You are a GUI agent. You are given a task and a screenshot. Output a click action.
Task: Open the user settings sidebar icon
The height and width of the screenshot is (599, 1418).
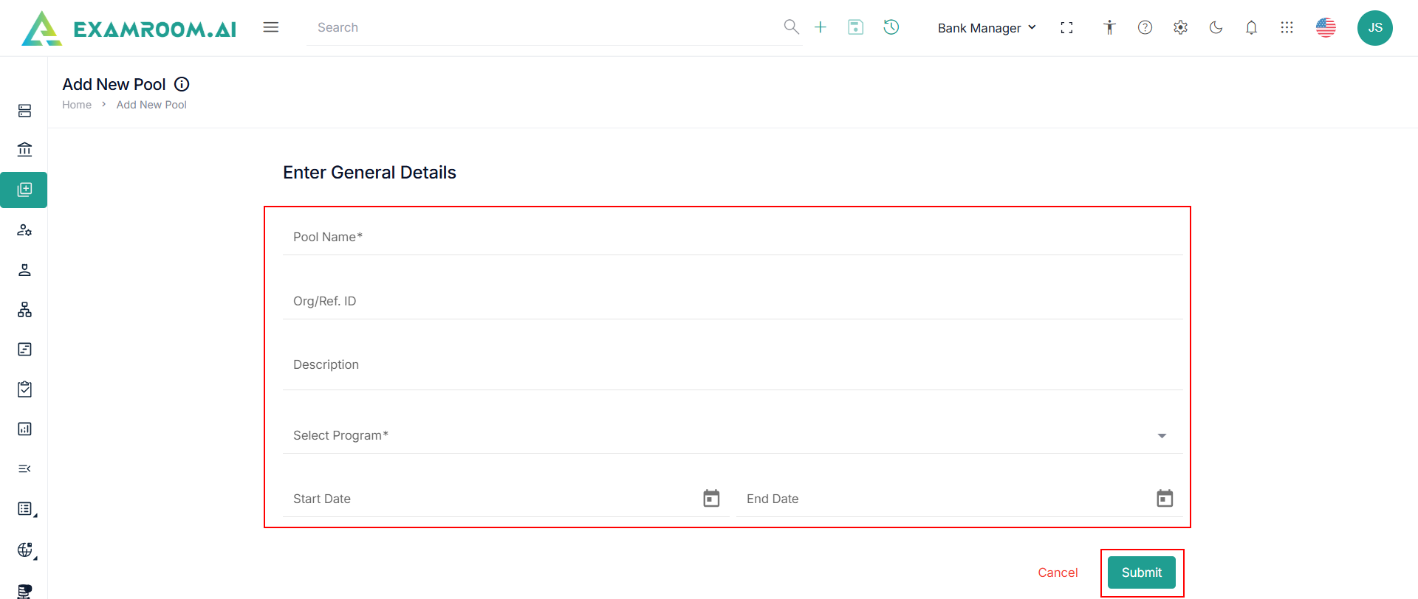[24, 230]
